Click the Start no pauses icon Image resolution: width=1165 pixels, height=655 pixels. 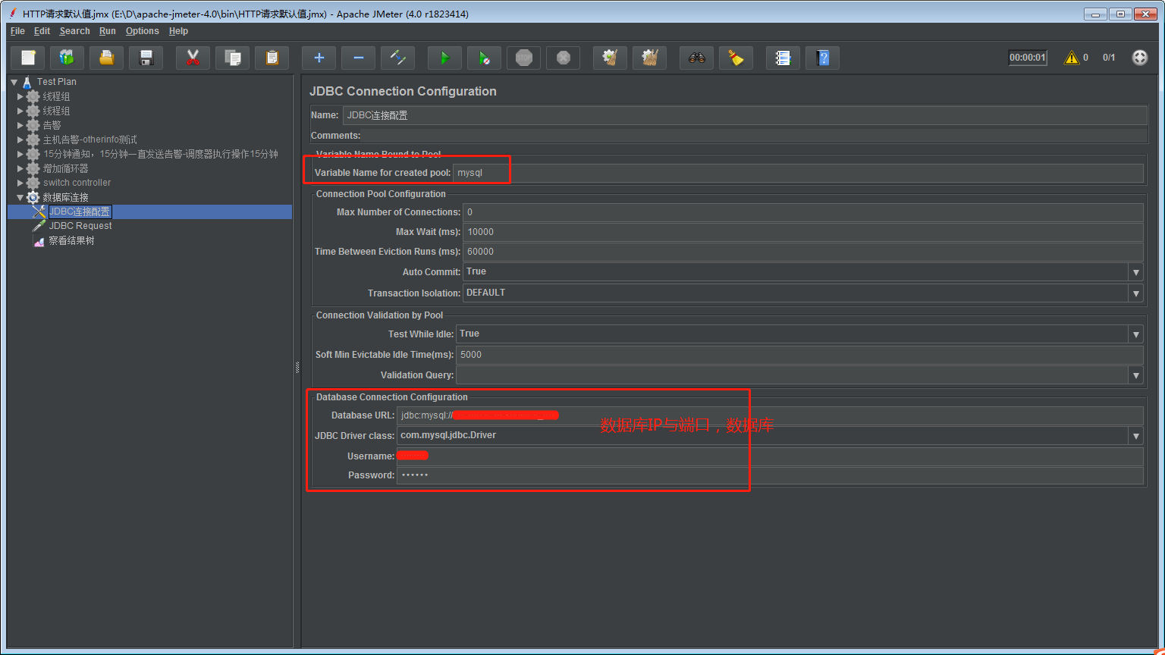[x=485, y=58]
